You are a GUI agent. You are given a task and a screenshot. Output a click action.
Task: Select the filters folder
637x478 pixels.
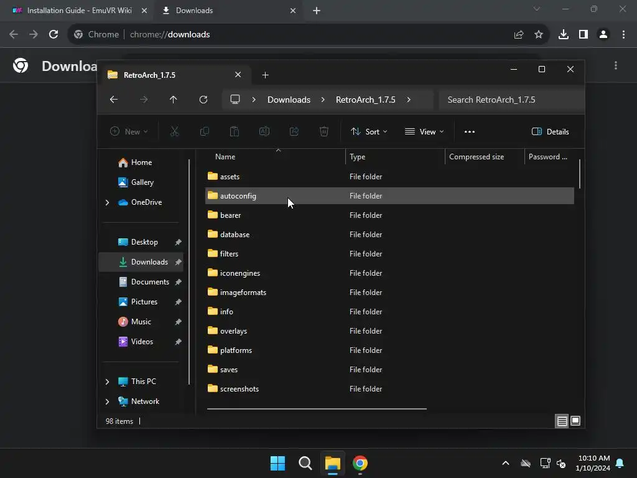point(389,254)
